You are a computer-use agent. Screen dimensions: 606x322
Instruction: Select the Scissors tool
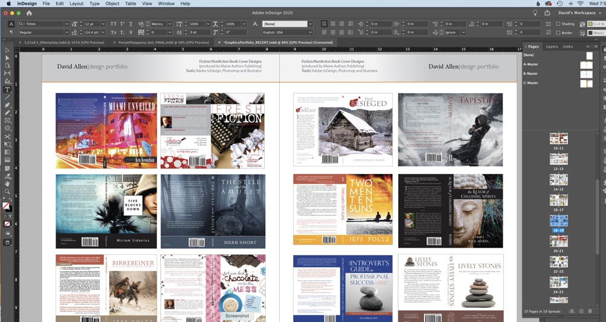(x=7, y=137)
